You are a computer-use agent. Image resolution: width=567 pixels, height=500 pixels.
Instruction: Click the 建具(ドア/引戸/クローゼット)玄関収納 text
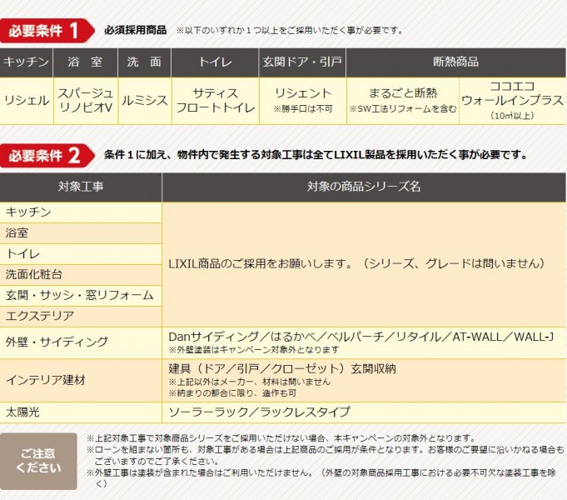[282, 368]
